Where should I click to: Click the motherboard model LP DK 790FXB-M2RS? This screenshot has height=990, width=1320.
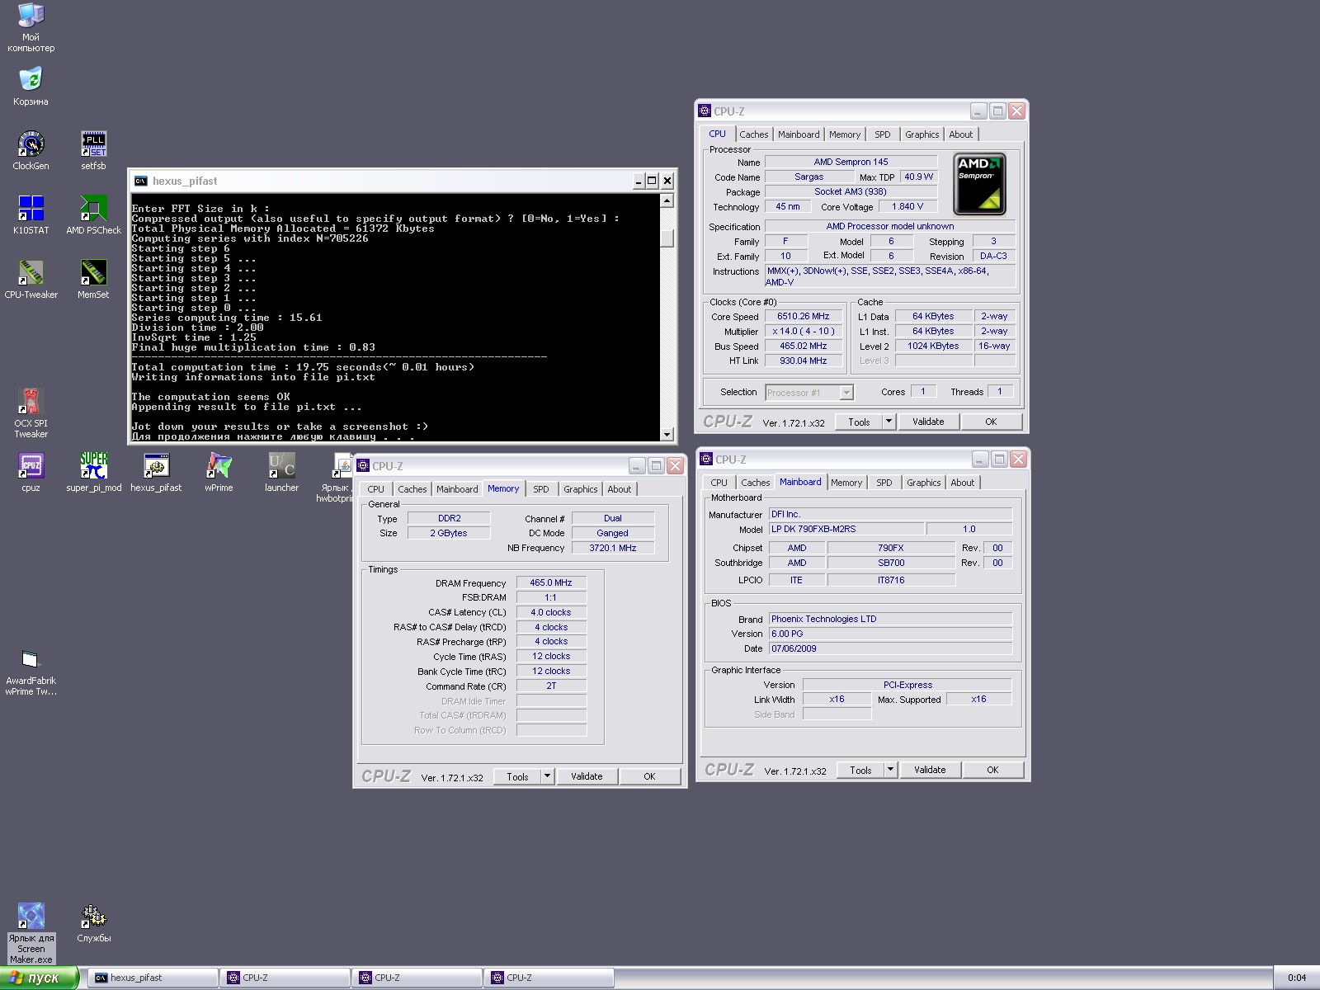point(846,529)
